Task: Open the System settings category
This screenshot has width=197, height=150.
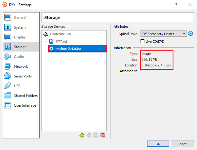Action: click(x=21, y=27)
